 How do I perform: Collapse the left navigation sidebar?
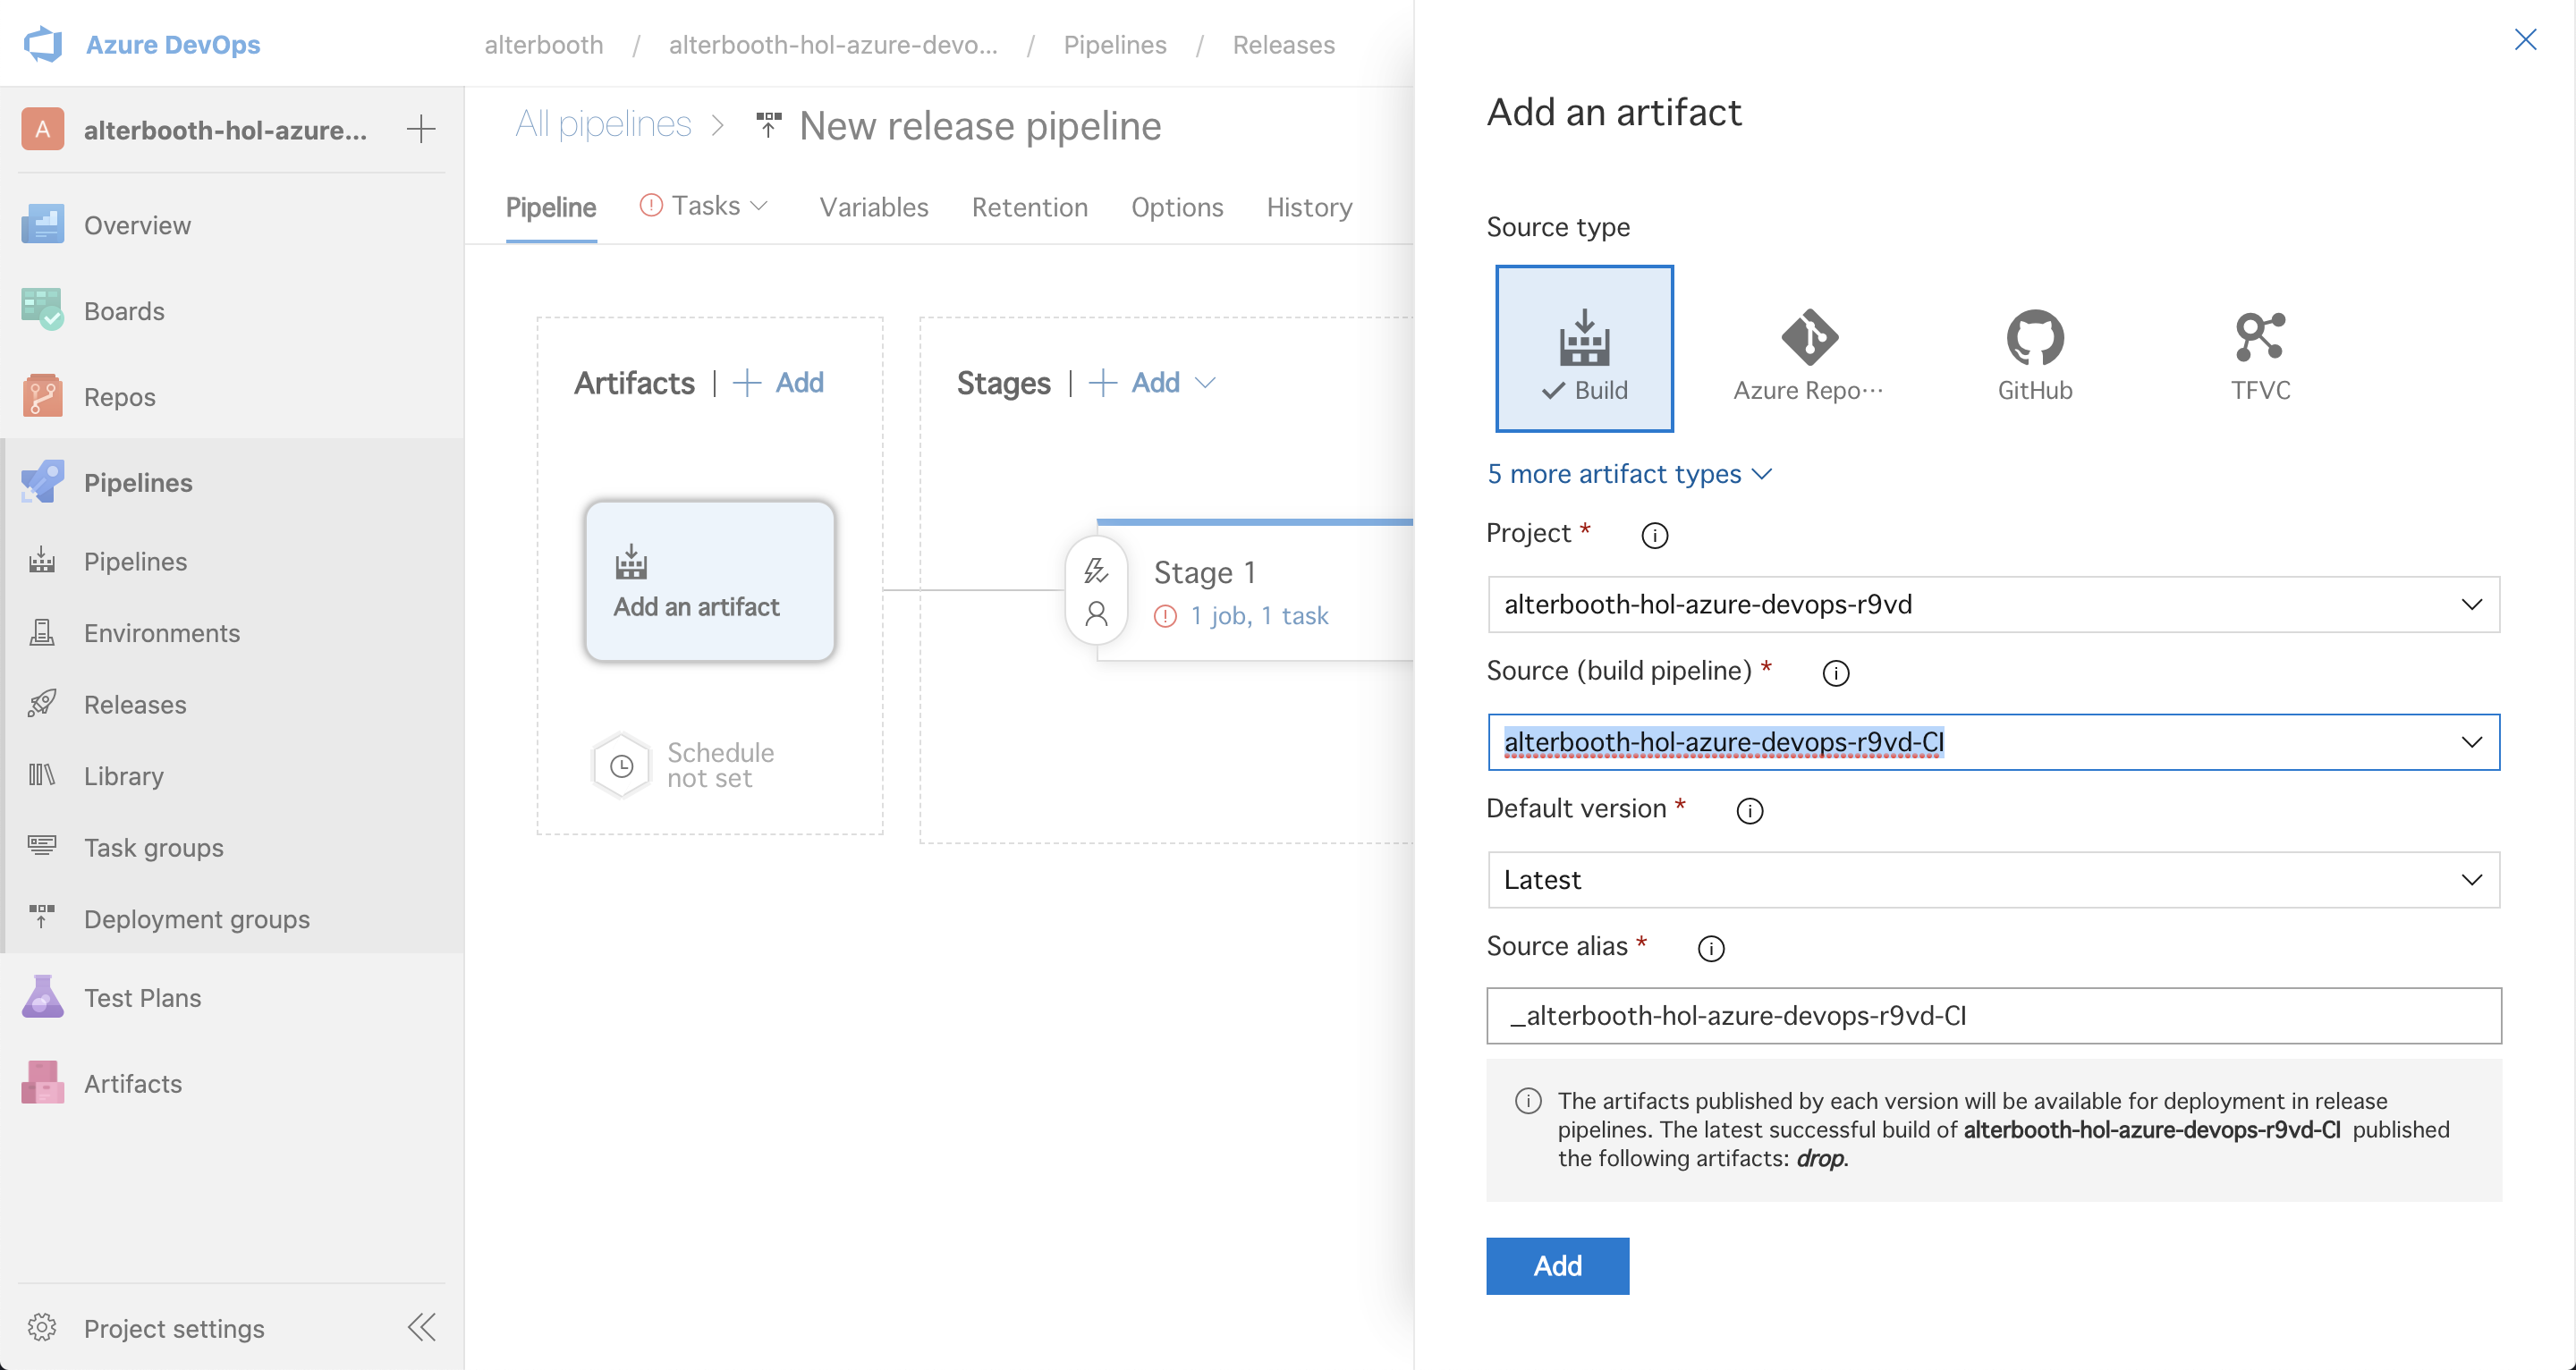(421, 1327)
